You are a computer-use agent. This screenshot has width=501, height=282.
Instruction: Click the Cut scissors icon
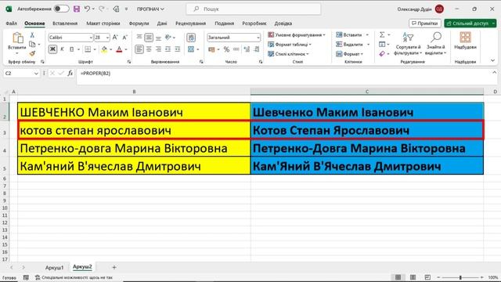click(32, 35)
